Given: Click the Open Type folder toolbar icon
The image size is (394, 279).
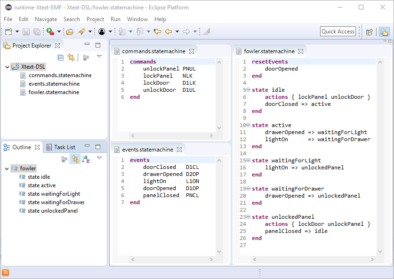Looking at the screenshot, I should [x=70, y=32].
